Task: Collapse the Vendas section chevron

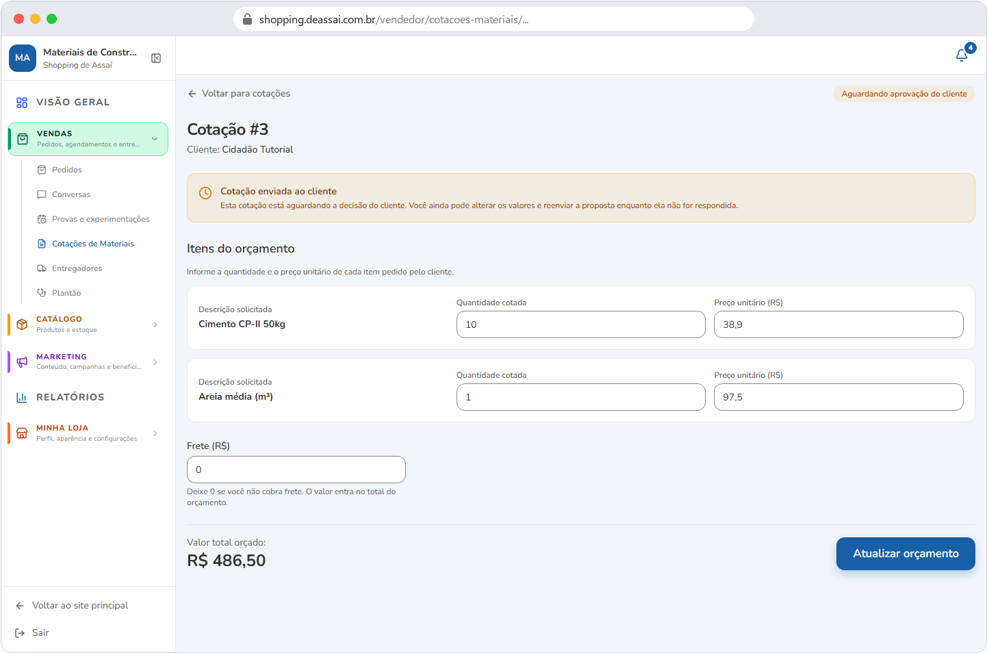Action: click(155, 139)
